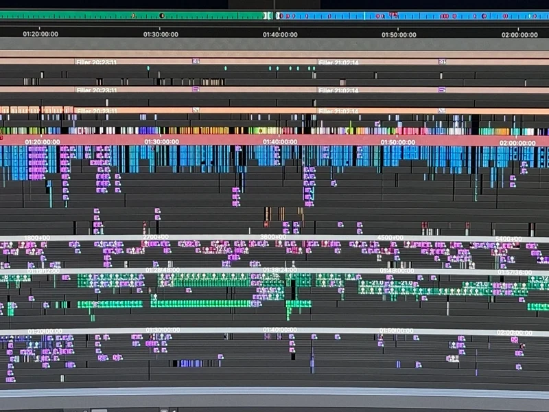Screen dimensions: 549x412
Task: Click the 1800+00 footage label
Action: click(x=37, y=238)
